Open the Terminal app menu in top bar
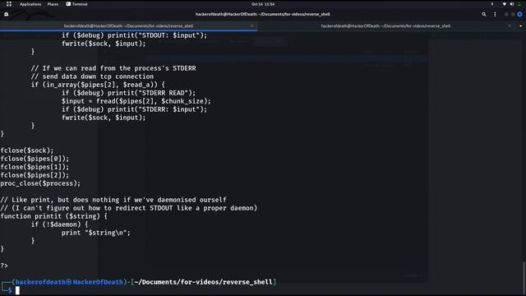Image resolution: width=526 pixels, height=296 pixels. [x=76, y=4]
